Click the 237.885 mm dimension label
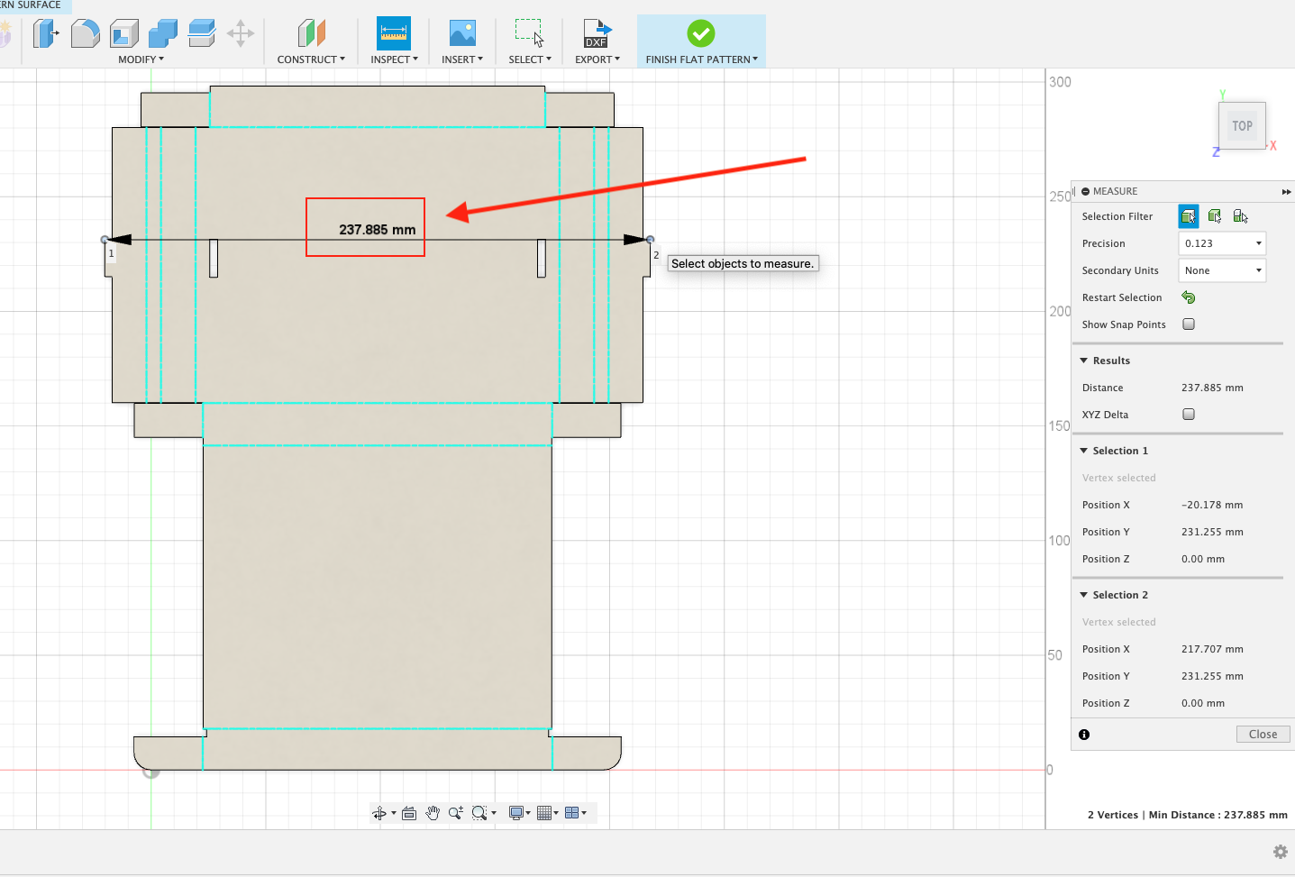 coord(377,230)
